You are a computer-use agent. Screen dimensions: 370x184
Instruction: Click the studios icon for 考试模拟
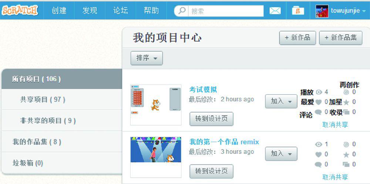tap(346, 112)
